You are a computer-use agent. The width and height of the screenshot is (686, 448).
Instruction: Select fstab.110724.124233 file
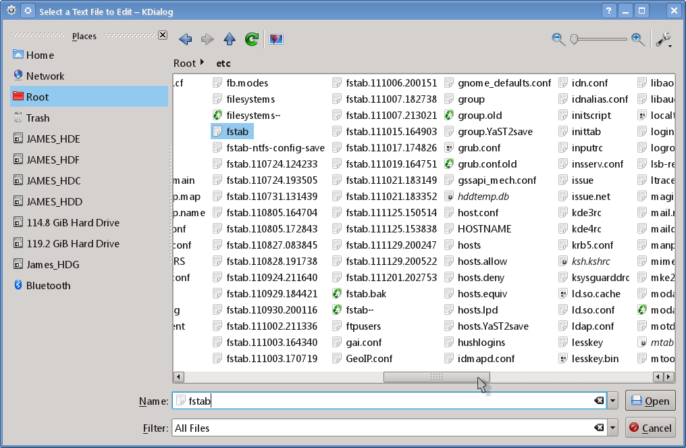[265, 164]
